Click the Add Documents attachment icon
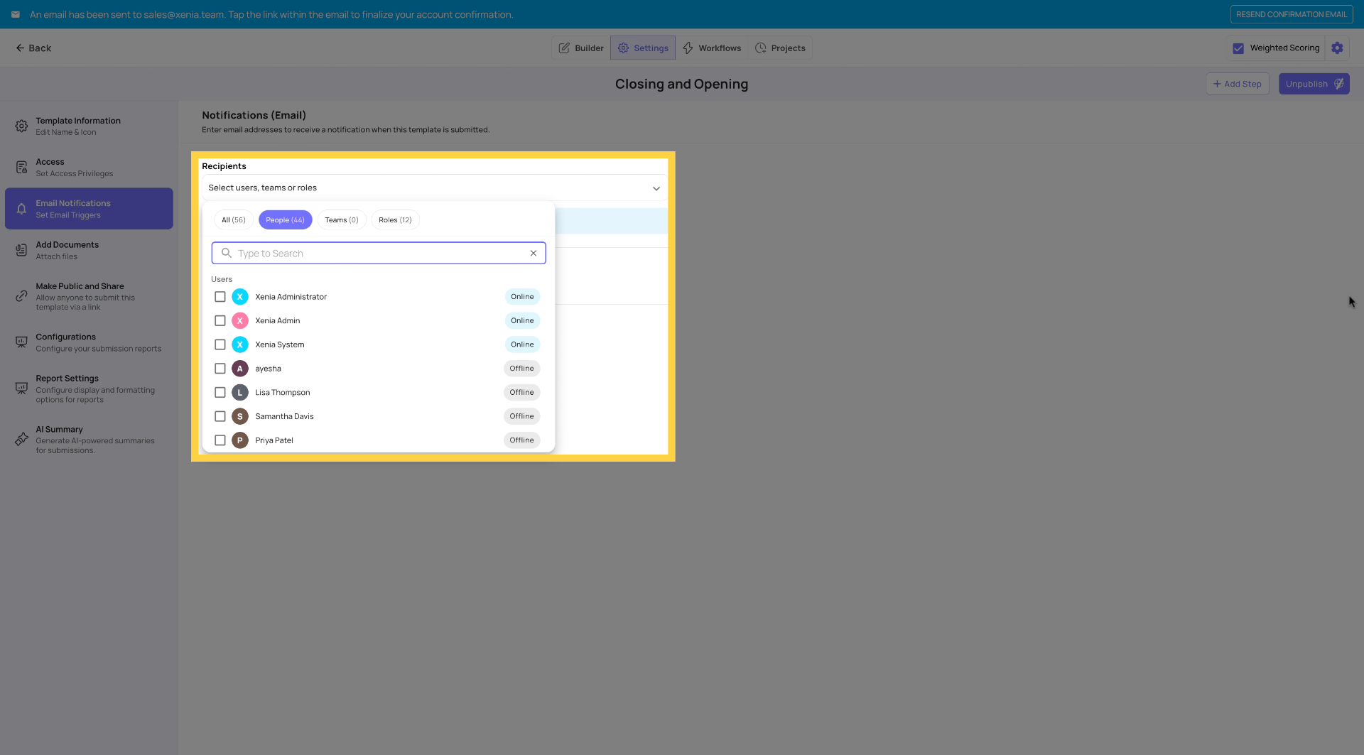Screen dimensions: 1364x755 point(22,250)
